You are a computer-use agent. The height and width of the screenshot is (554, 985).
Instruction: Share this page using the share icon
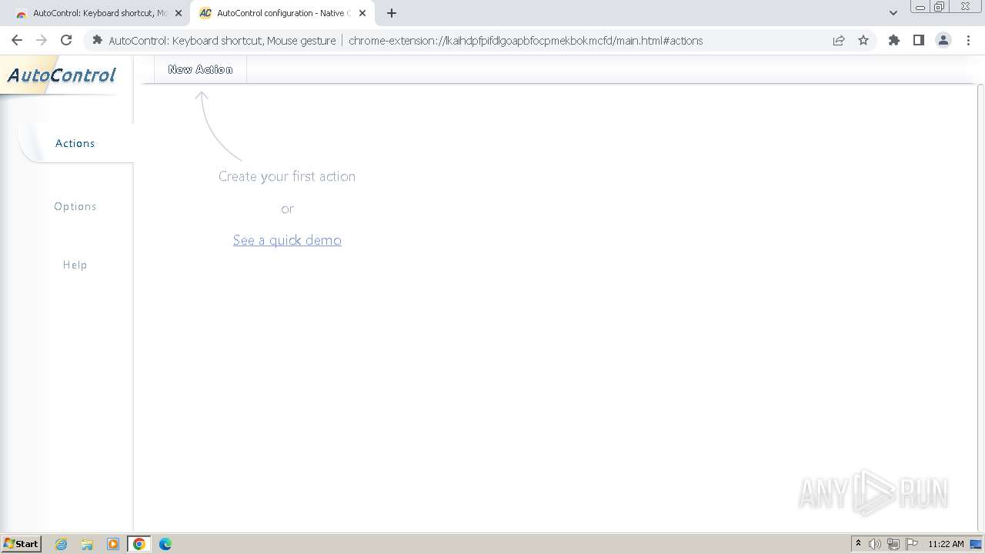coord(839,40)
